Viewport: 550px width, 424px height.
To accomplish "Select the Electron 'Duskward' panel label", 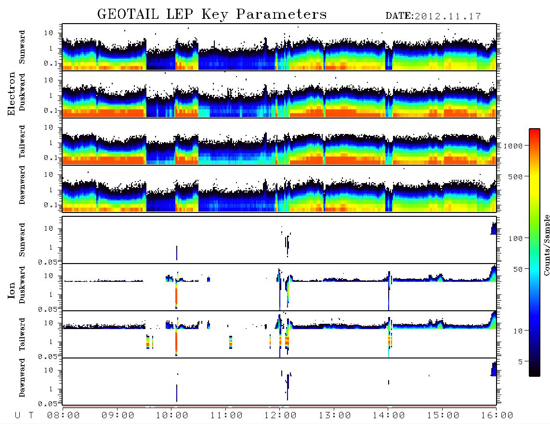I will (22, 92).
